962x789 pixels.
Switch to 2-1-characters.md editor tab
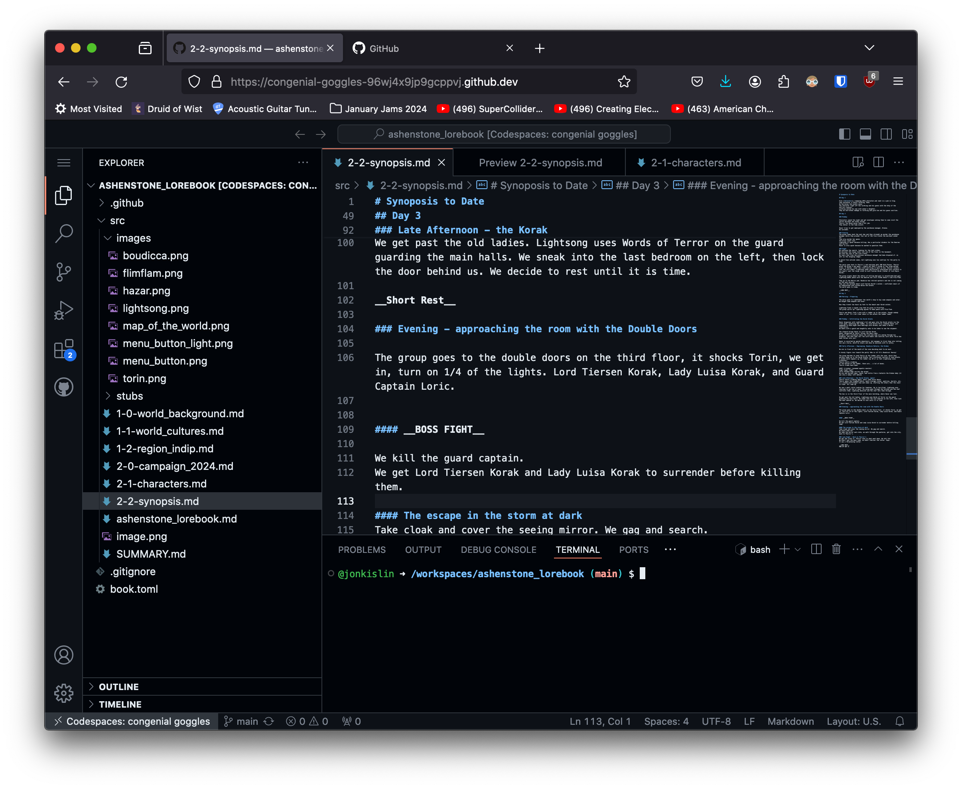tap(695, 163)
